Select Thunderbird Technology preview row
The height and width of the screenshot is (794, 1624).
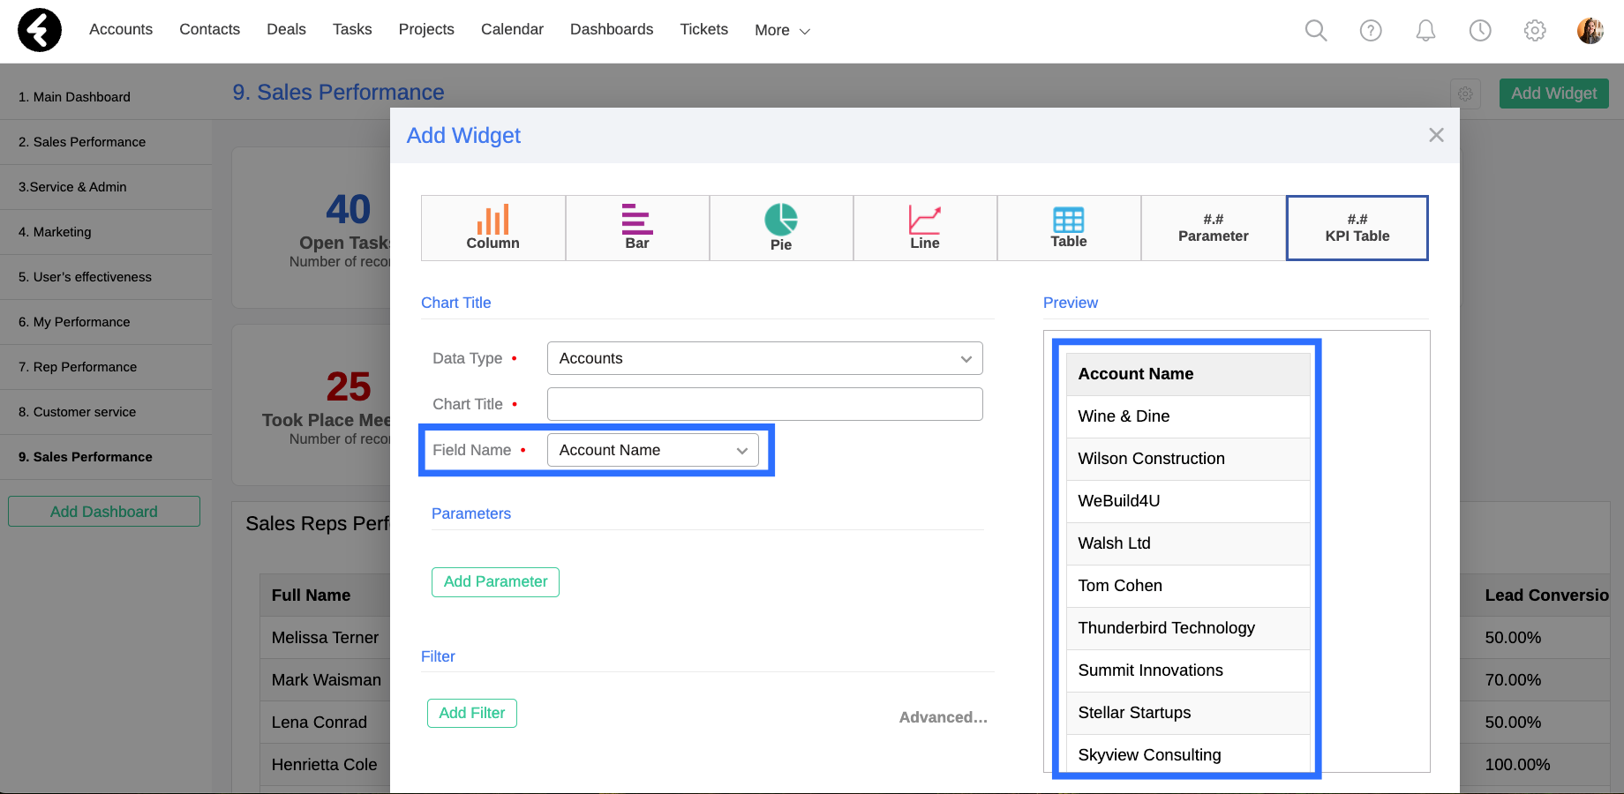click(1188, 628)
